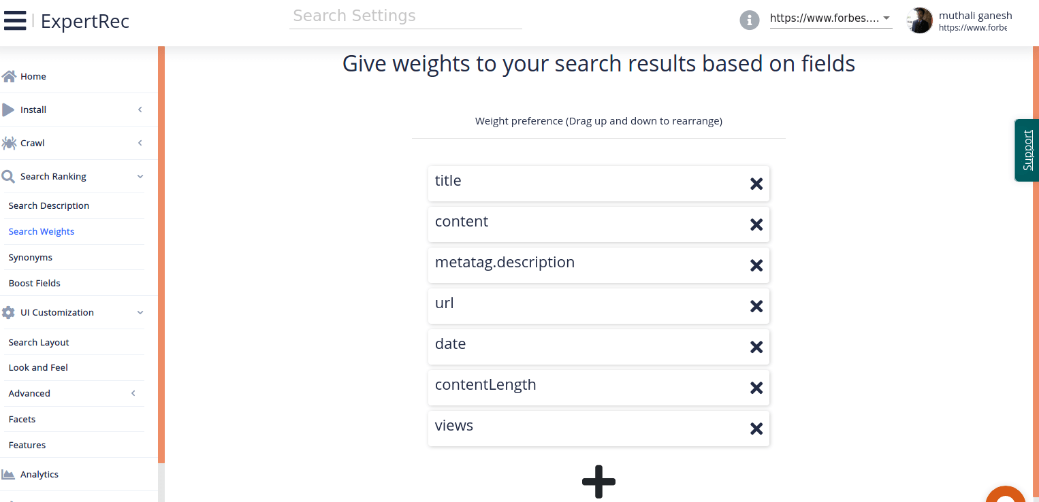Open the profile avatar for muthali ganesh

[919, 20]
